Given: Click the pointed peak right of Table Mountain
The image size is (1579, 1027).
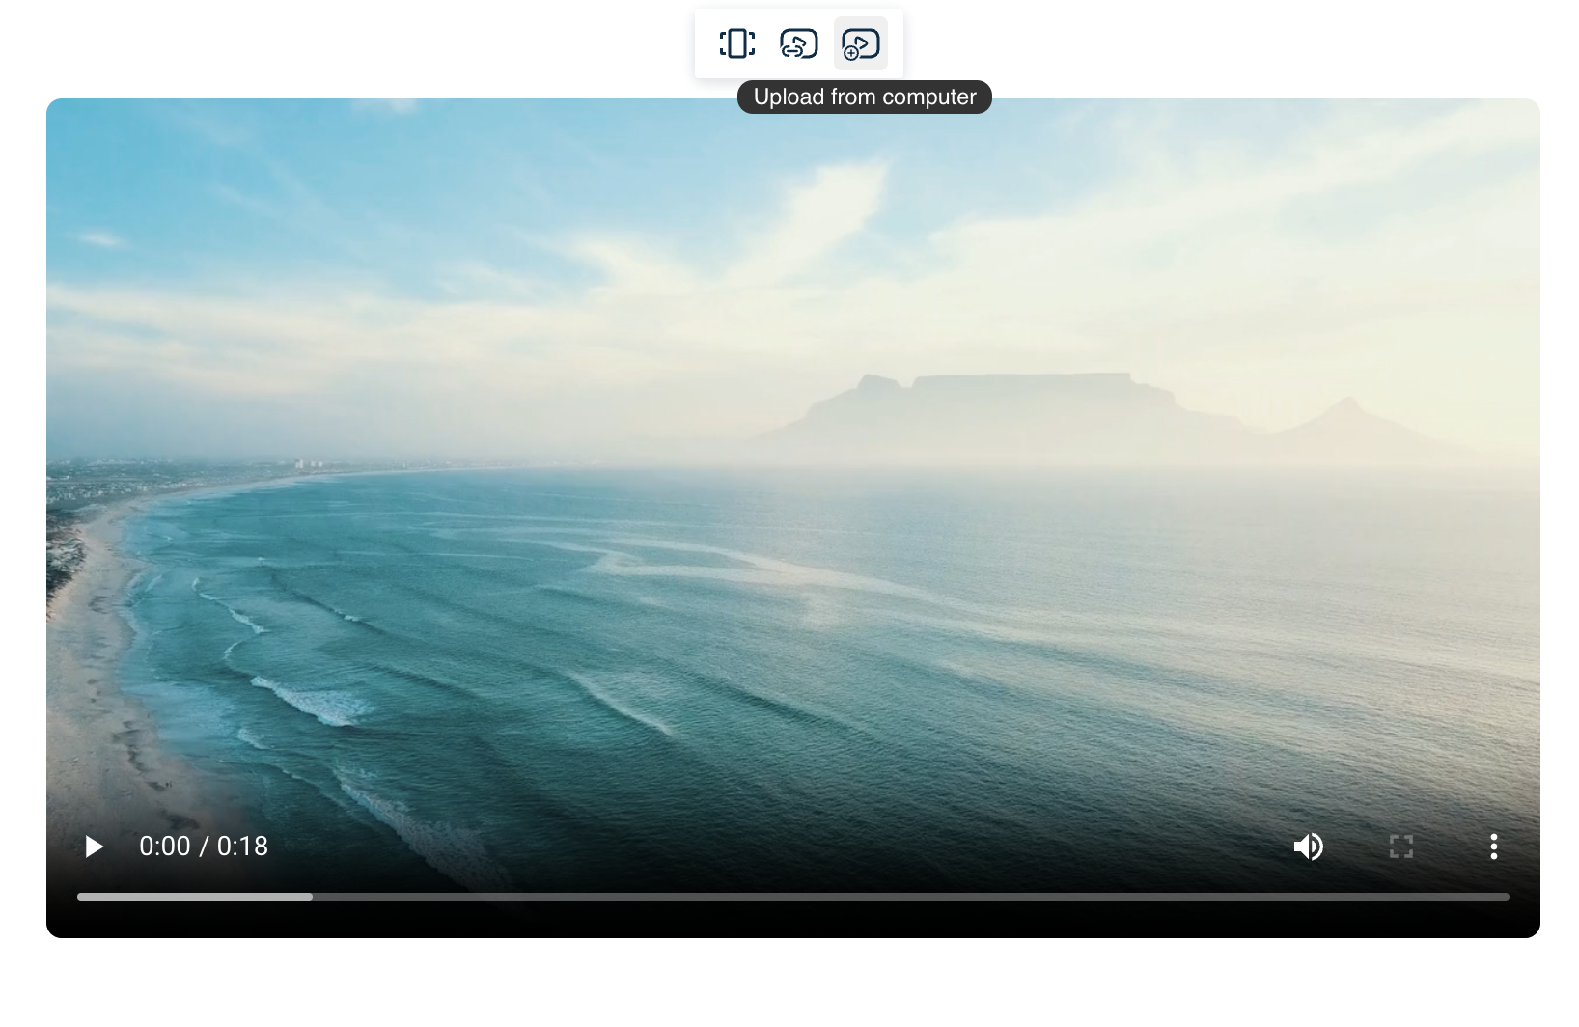Looking at the screenshot, I should click(1344, 410).
